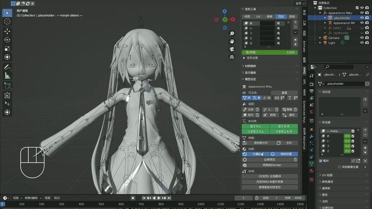Click the pin icon in properties header
This screenshot has width=372, height=209.
tap(367, 75)
